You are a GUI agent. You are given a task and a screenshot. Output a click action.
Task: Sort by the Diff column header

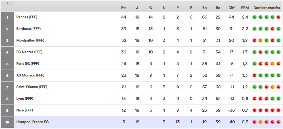coord(231,8)
